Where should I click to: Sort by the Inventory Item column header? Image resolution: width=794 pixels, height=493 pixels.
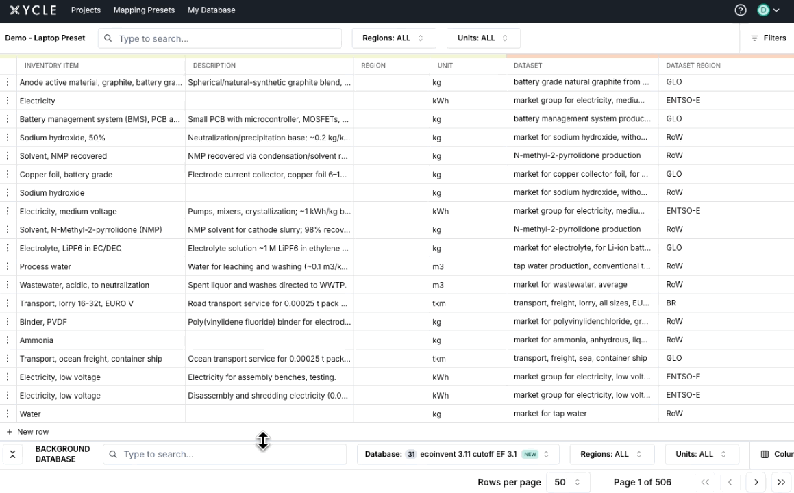[x=51, y=66]
